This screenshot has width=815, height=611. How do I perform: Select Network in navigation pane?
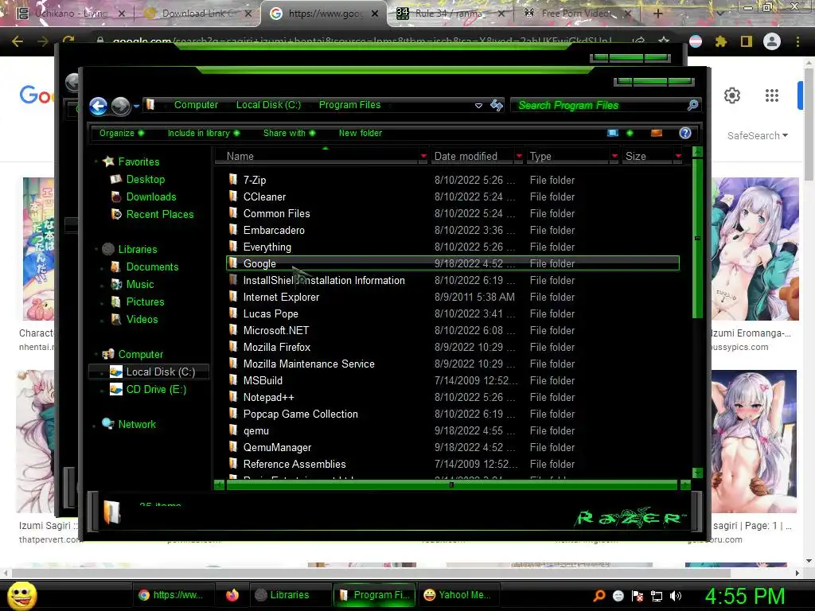tap(137, 425)
